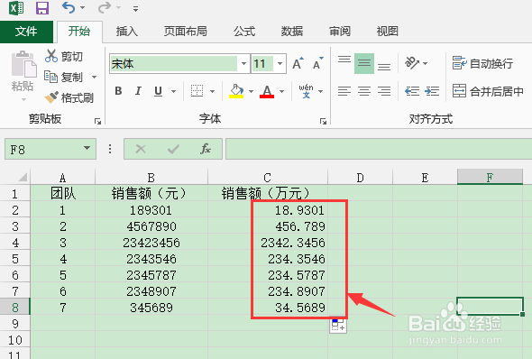Click the Increase Font Size icon

point(298,63)
